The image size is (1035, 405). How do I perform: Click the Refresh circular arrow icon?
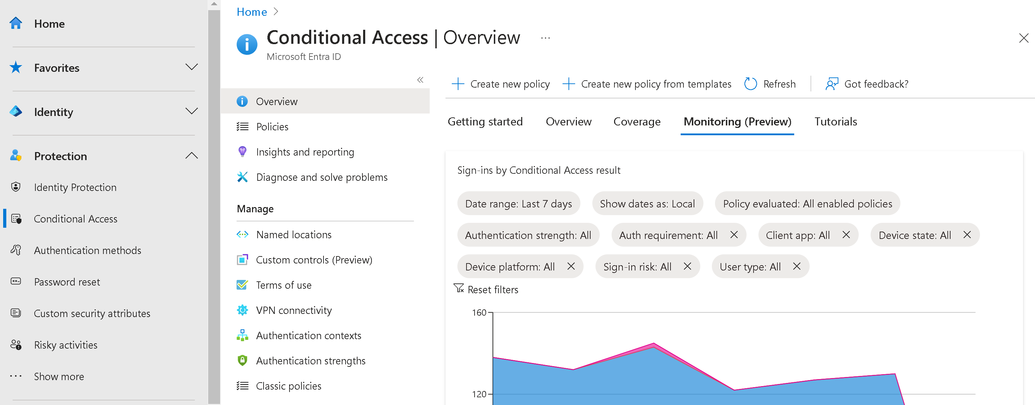pyautogui.click(x=750, y=84)
